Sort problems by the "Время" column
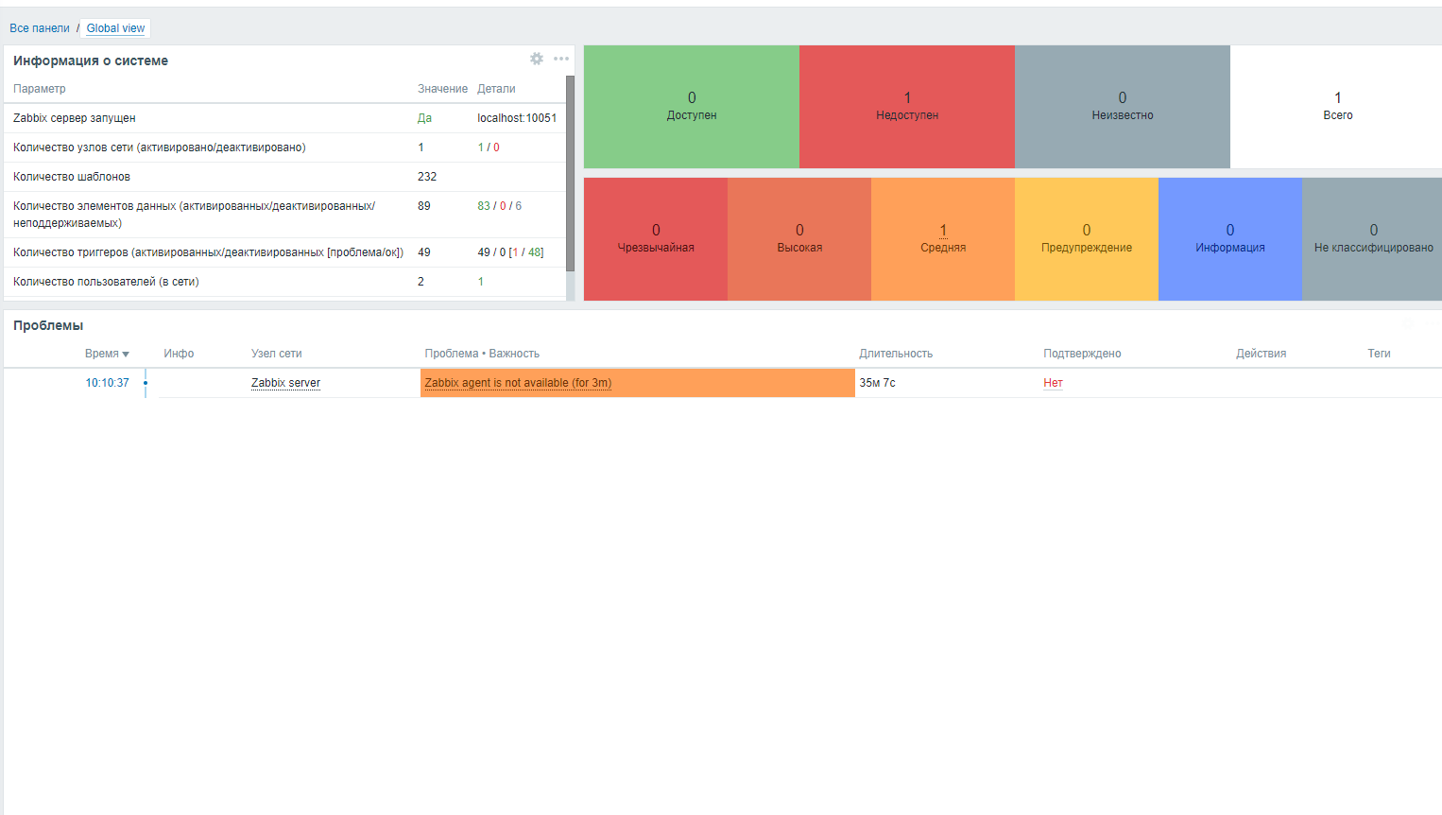 click(x=107, y=354)
